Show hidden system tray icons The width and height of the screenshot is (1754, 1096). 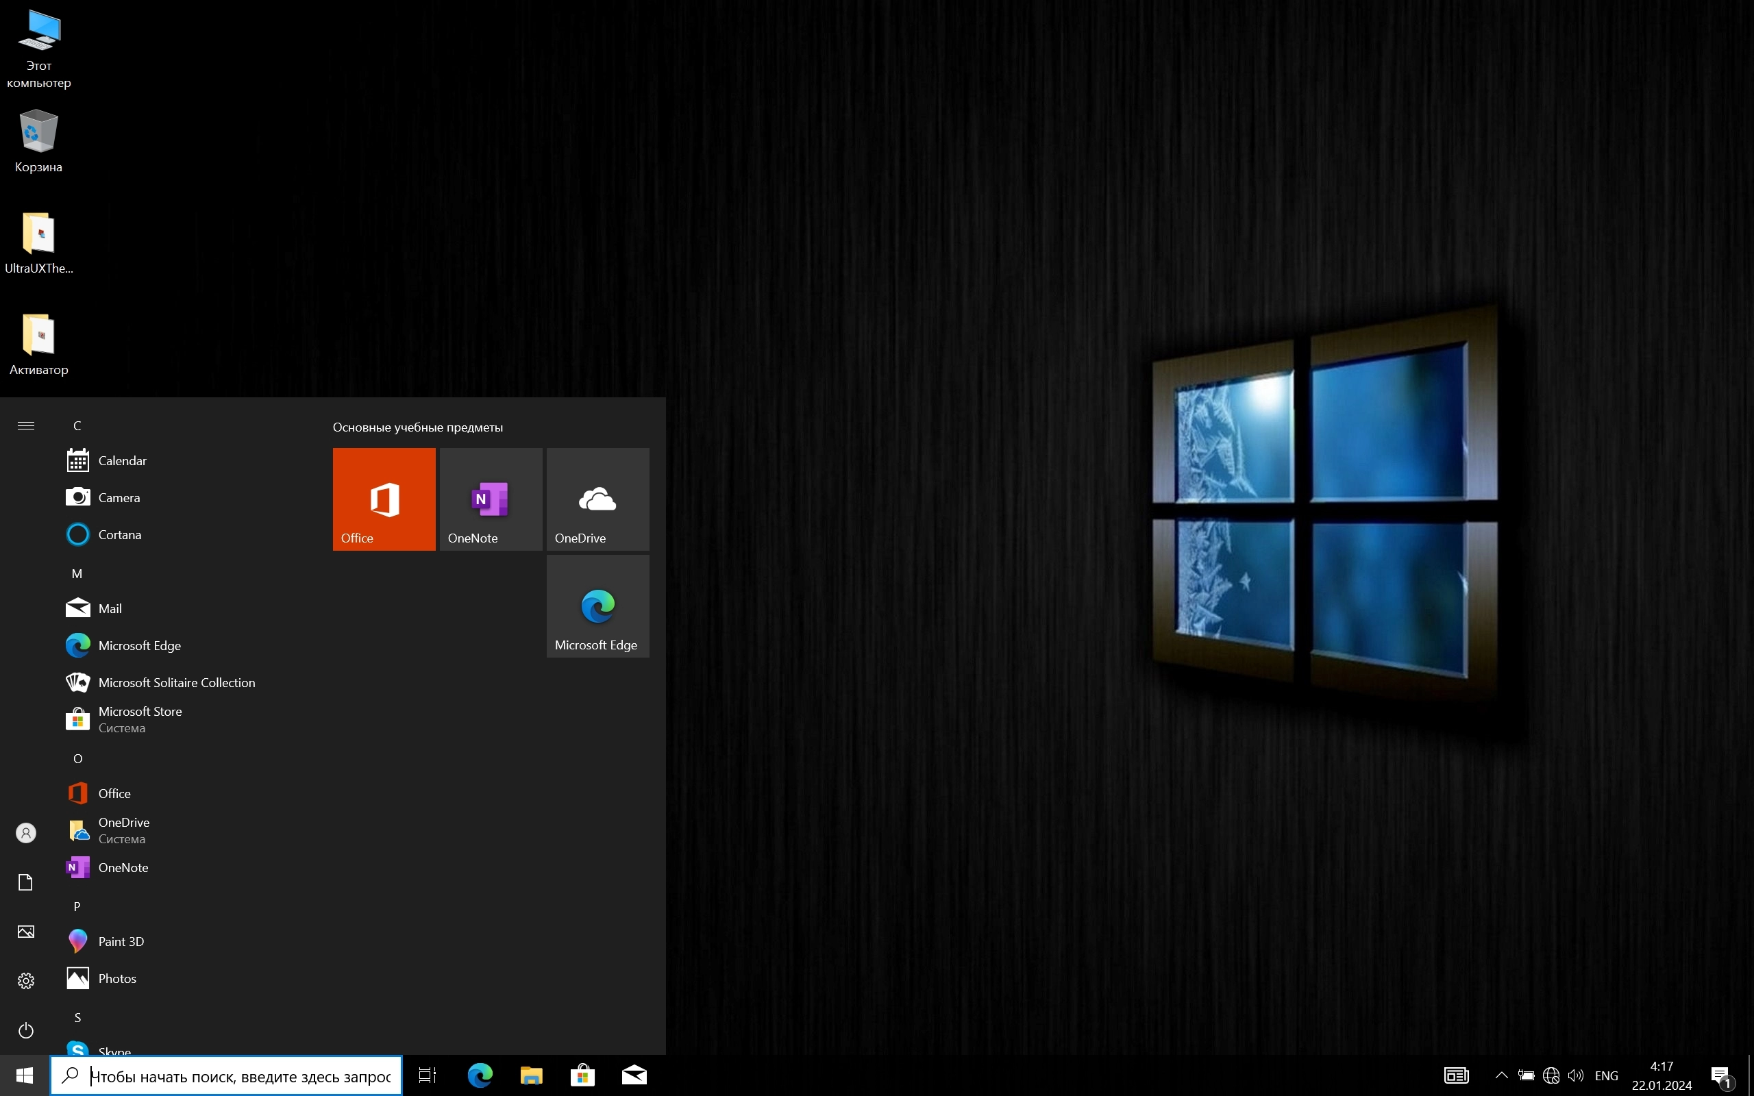coord(1501,1075)
